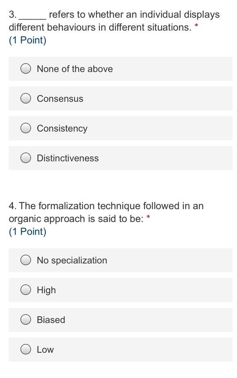Viewport: 237px width, 378px height.
Task: Select the 'Consensus' radio button
Action: pyautogui.click(x=26, y=98)
